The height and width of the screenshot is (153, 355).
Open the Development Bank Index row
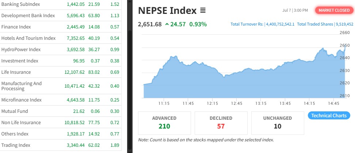(x=61, y=15)
